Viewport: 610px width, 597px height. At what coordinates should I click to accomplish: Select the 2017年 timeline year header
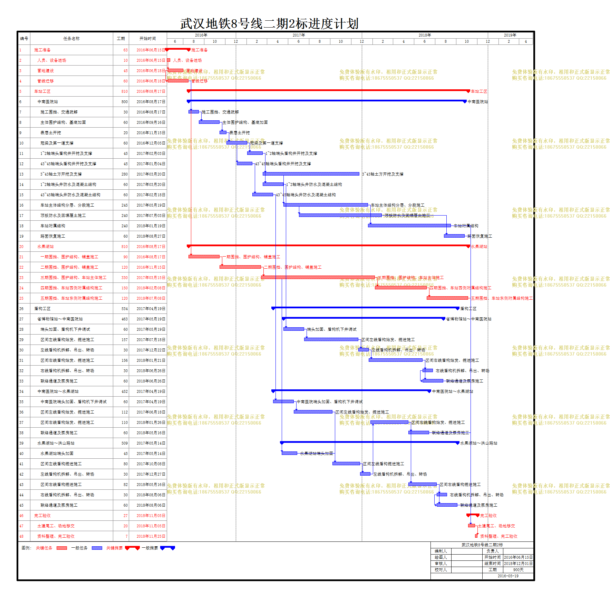[x=299, y=35]
